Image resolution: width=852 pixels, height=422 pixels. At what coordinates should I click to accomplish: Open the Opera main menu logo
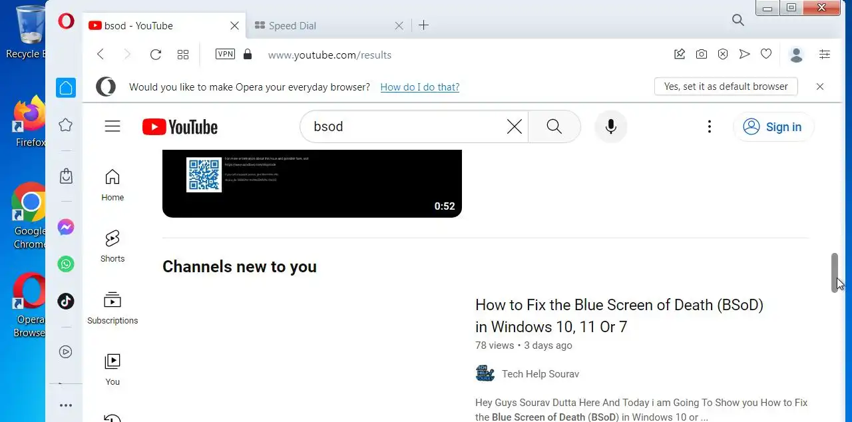point(66,21)
